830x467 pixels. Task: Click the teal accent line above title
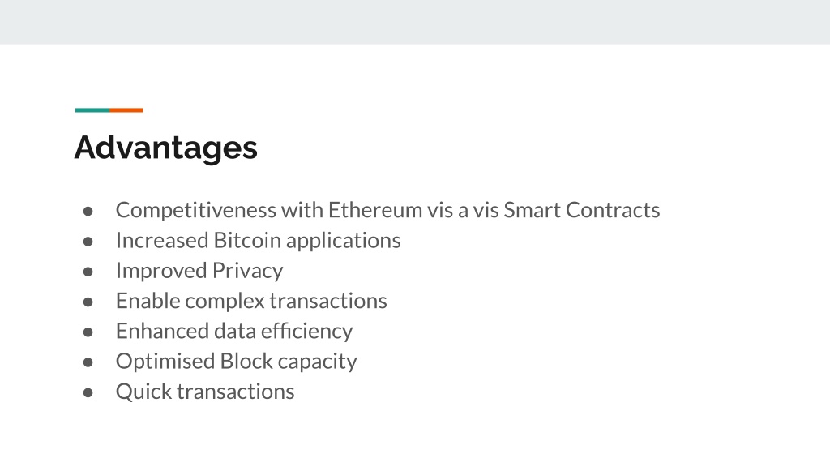tap(92, 110)
